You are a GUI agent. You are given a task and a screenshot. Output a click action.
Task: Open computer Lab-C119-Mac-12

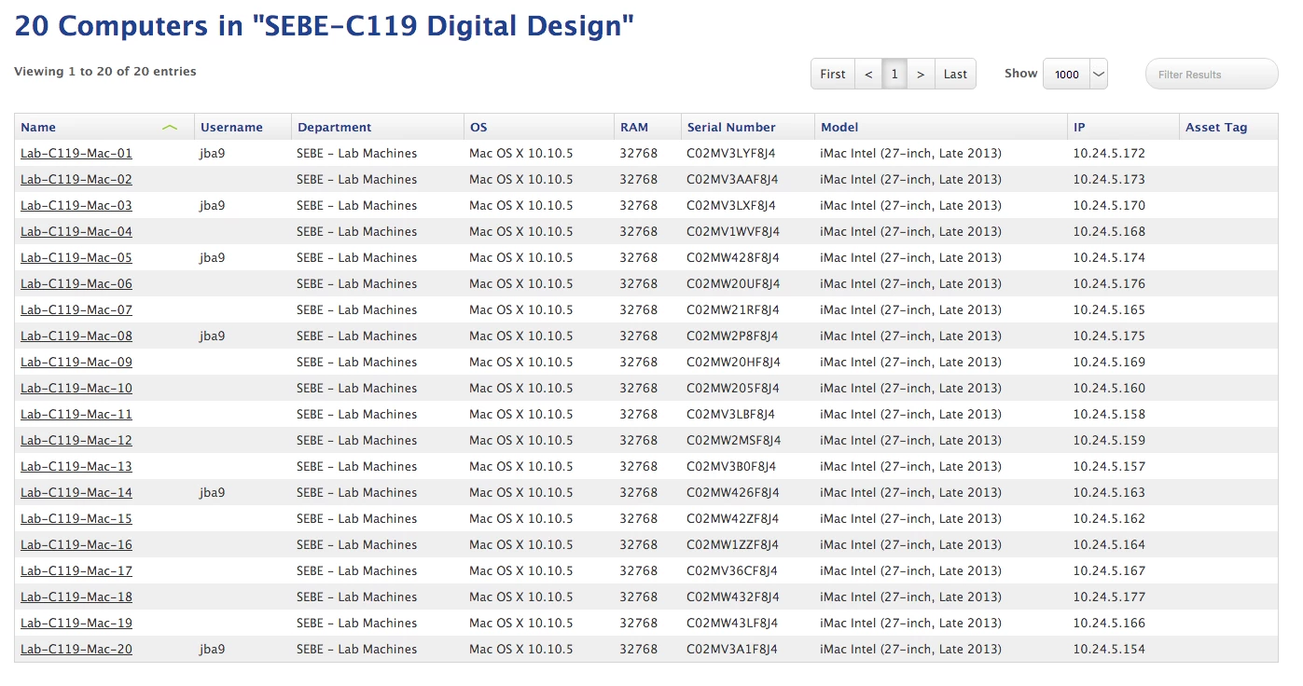pyautogui.click(x=76, y=441)
